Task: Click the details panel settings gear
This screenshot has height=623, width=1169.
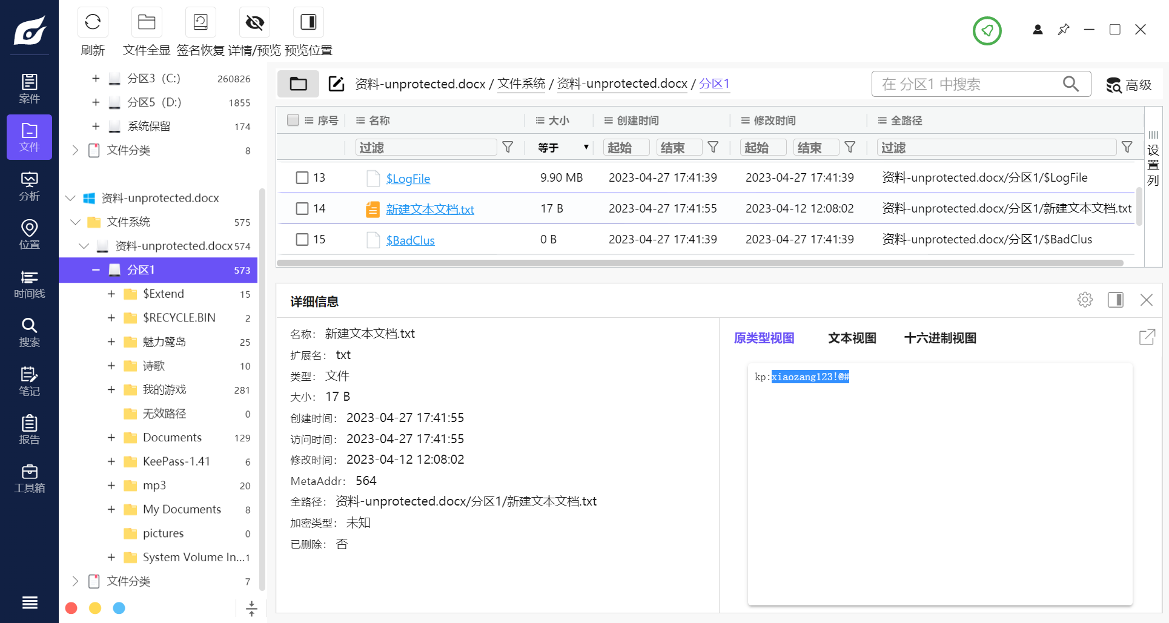Action: coord(1085,300)
